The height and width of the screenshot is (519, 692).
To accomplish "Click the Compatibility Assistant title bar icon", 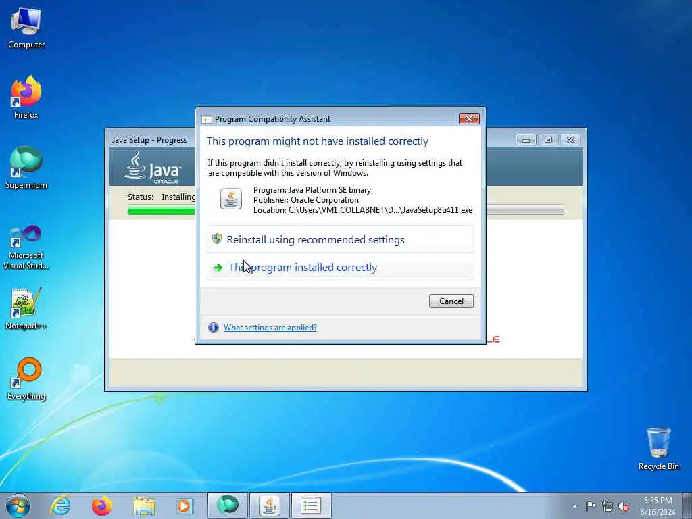I will pos(207,119).
